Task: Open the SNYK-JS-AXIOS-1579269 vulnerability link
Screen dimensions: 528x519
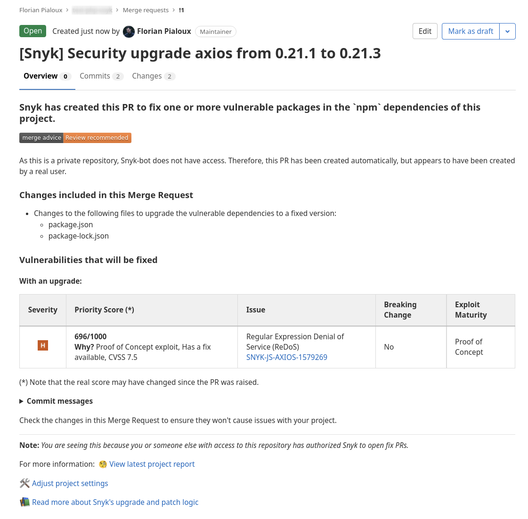Action: click(286, 357)
